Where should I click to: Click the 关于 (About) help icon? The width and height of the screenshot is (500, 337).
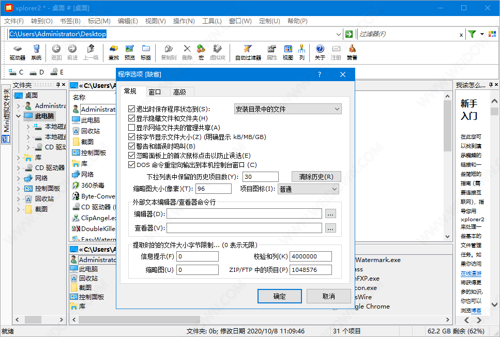320,52
